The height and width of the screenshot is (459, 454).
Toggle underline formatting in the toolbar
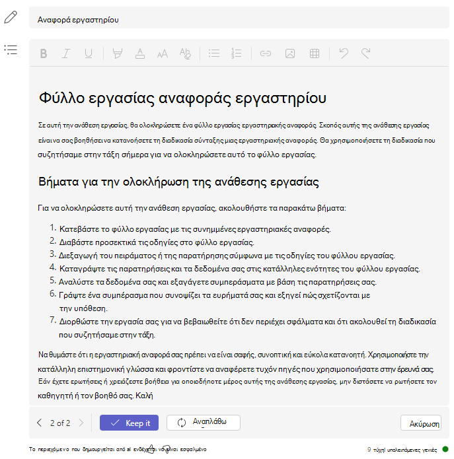[88, 53]
